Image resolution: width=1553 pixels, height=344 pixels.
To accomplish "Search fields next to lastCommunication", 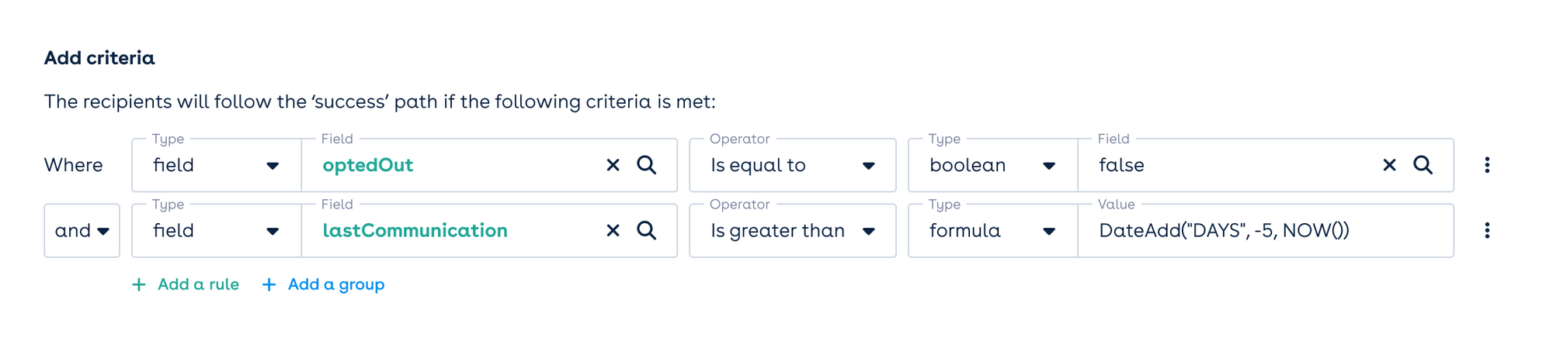I will click(x=646, y=231).
